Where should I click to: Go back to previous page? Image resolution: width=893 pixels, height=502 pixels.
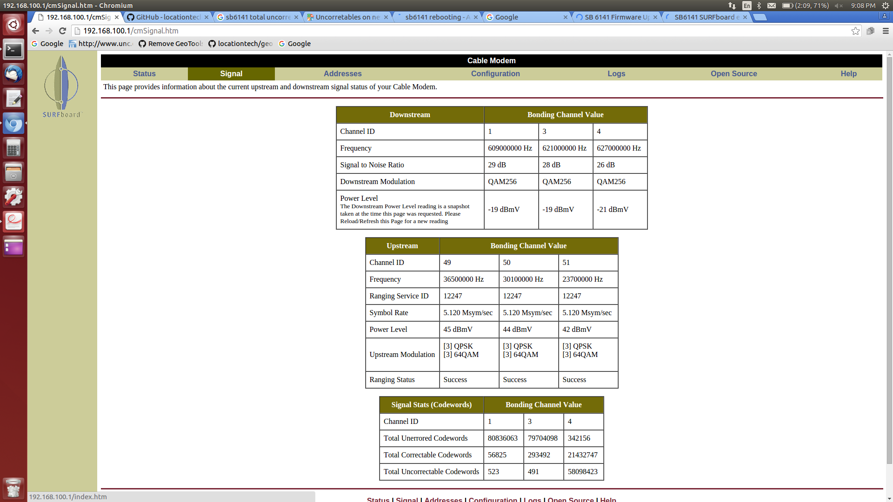point(36,31)
